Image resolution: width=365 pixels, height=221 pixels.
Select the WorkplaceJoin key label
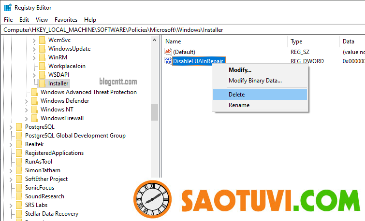click(67, 66)
